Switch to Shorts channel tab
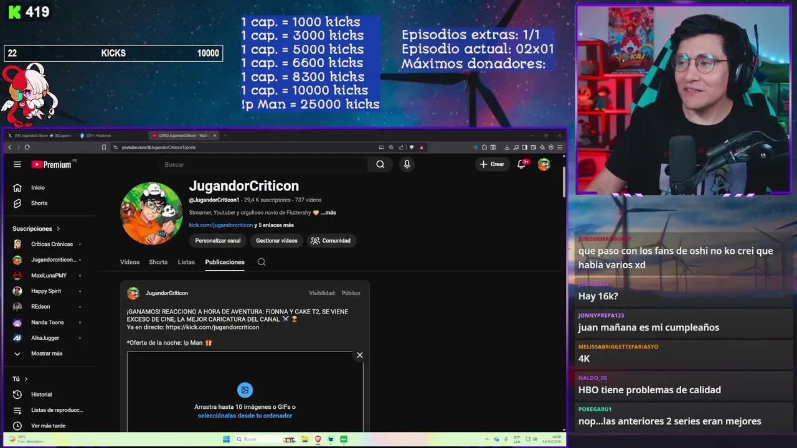The height and width of the screenshot is (448, 797). point(158,262)
